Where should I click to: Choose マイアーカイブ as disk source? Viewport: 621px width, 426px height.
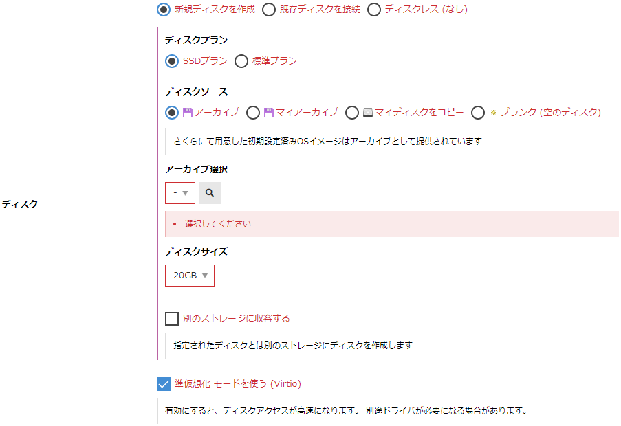(253, 112)
